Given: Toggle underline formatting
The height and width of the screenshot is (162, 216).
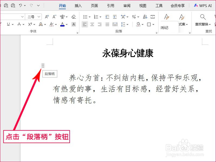Looking at the screenshot, I should click(x=8, y=24).
